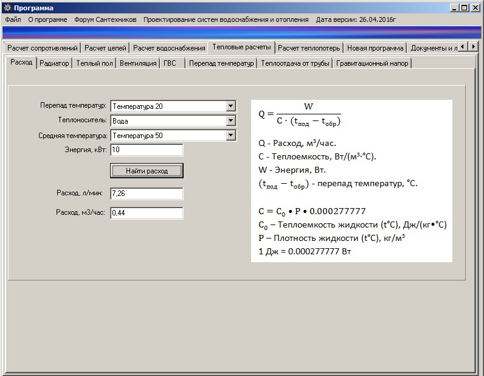Maximize the Программа window
Image resolution: width=484 pixels, height=376 pixels.
click(x=464, y=8)
